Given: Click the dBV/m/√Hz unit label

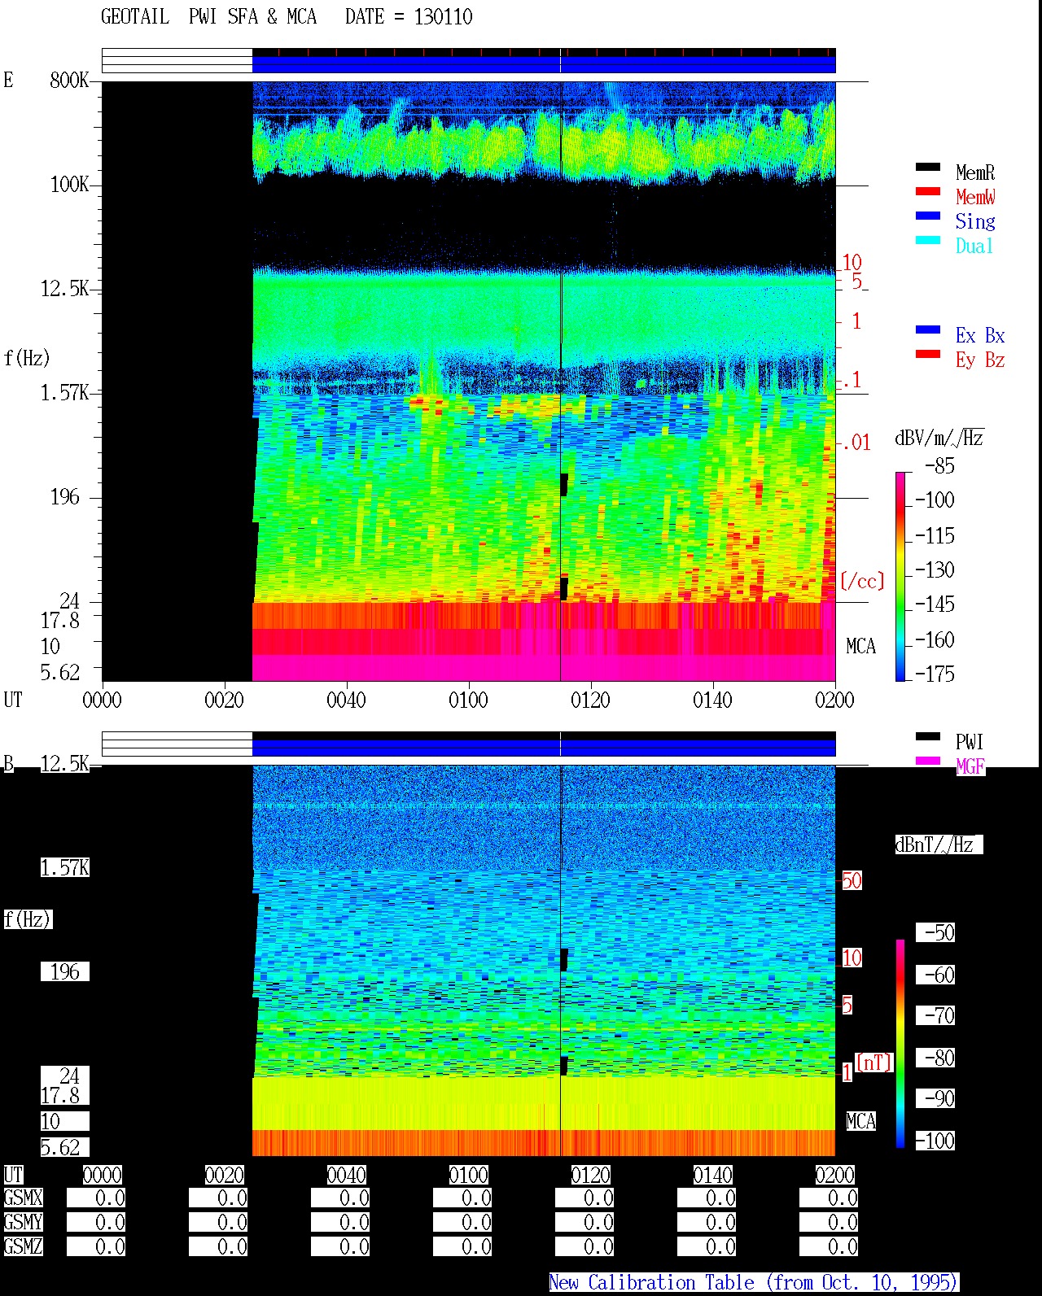Looking at the screenshot, I should (x=939, y=438).
